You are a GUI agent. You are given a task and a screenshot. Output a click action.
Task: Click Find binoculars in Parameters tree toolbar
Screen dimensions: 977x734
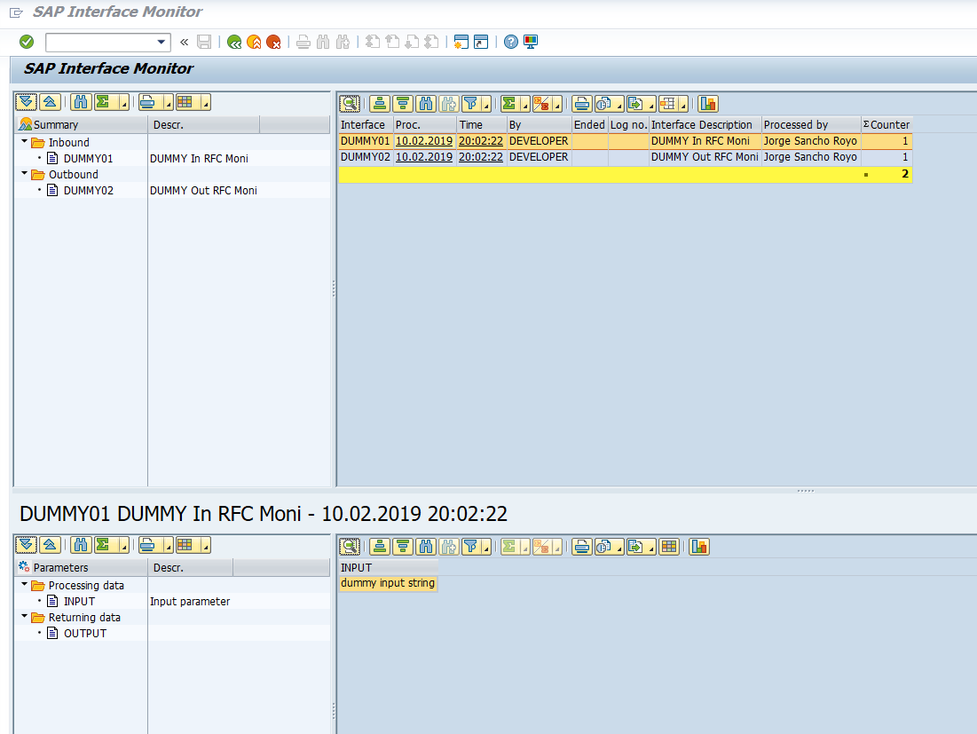tap(81, 545)
